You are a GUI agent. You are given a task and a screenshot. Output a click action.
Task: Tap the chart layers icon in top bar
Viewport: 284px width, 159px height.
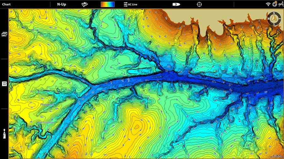tap(85, 4)
